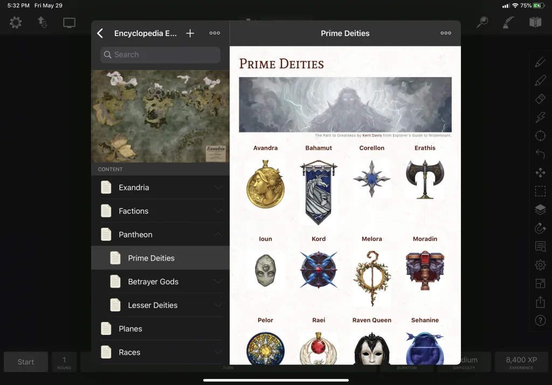The width and height of the screenshot is (552, 385).
Task: Open the Erathis deity link
Action: pyautogui.click(x=425, y=148)
